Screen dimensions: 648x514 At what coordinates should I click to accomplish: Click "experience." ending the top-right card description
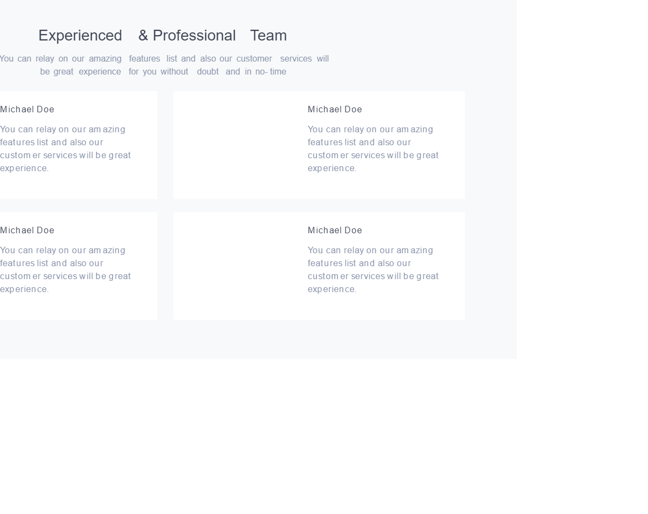pyautogui.click(x=332, y=168)
